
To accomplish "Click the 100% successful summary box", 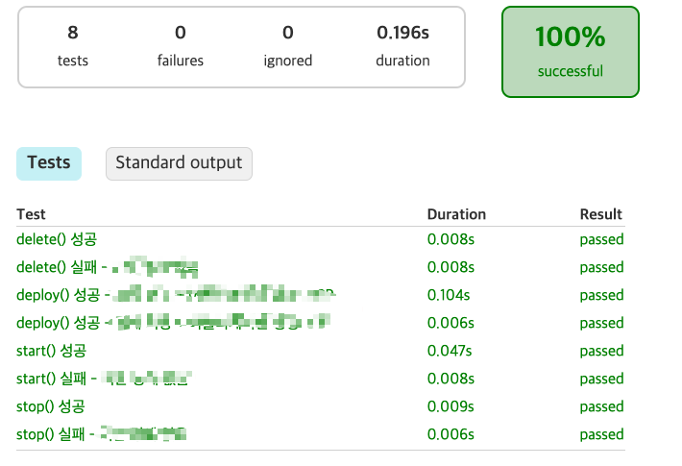I will 571,52.
